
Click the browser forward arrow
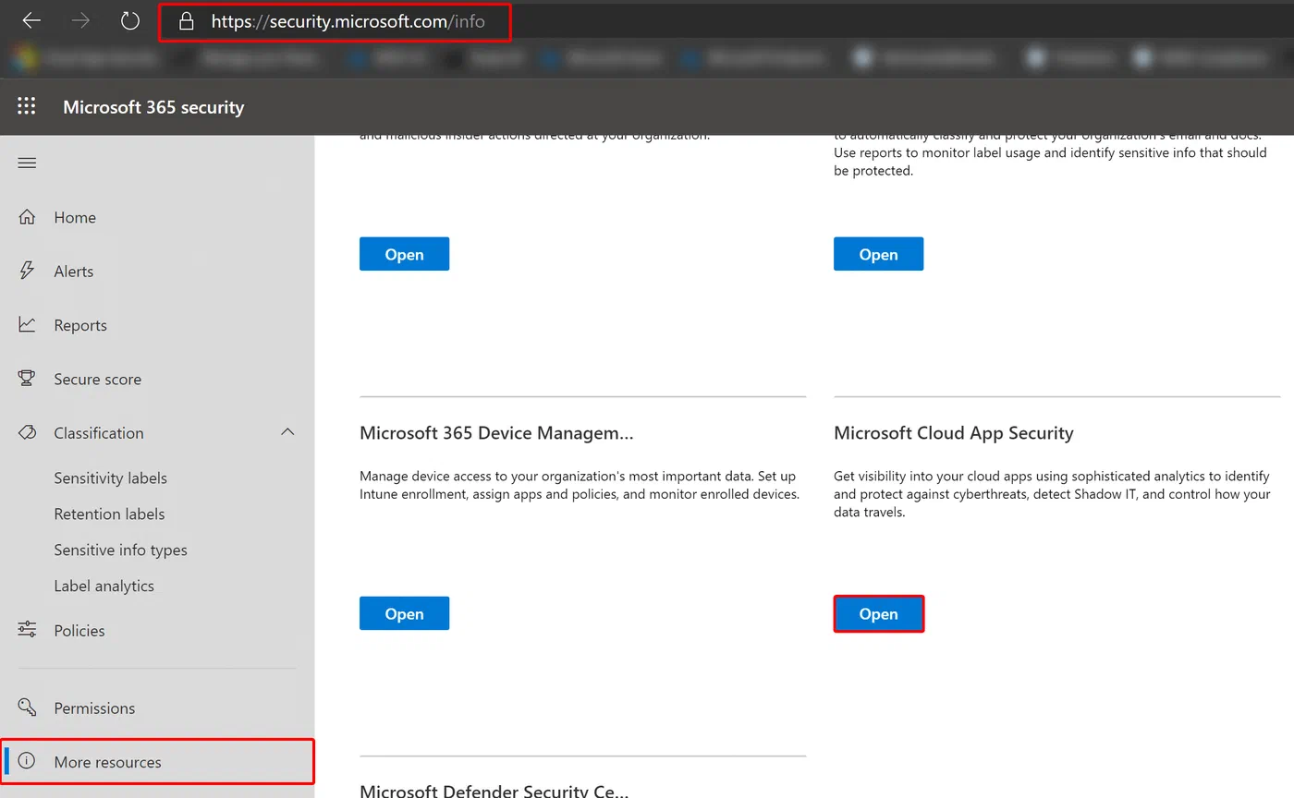[81, 20]
